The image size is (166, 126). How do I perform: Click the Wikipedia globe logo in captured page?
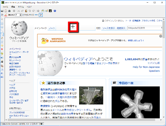pos(19,28)
